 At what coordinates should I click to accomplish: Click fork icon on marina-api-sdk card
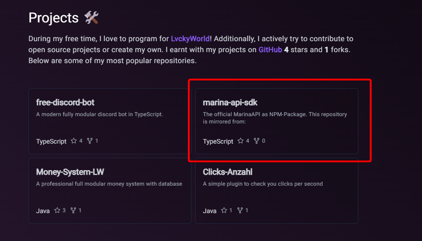(257, 141)
